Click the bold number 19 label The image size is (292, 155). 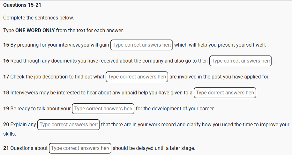click(6, 109)
